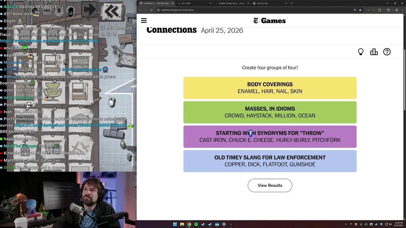Viewport: 406px width, 228px height.
Task: Open the stats bar-chart icon
Action: [374, 52]
